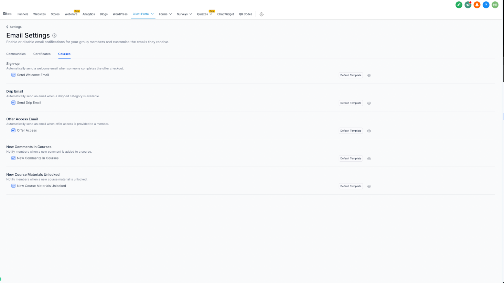Expand the Client Portal dropdown
The height and width of the screenshot is (283, 504).
click(x=143, y=14)
